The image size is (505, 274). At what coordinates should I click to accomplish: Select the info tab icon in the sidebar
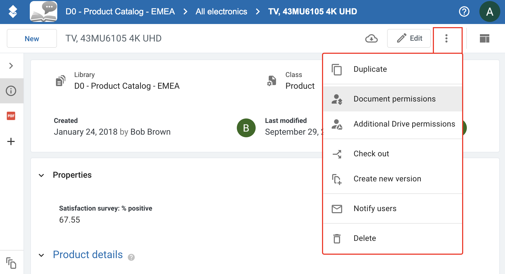11,91
